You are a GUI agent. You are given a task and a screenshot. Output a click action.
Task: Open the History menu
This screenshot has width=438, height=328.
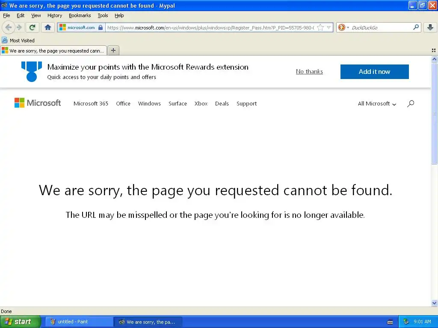point(54,15)
